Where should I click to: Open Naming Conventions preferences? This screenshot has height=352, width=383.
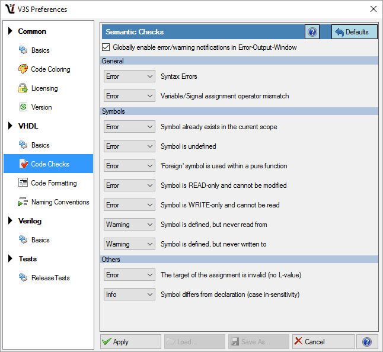tap(49, 202)
